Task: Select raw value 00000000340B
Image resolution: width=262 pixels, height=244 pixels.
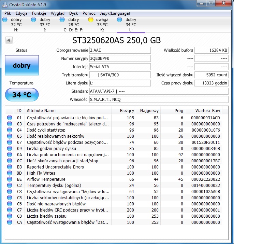Action: pos(205,149)
